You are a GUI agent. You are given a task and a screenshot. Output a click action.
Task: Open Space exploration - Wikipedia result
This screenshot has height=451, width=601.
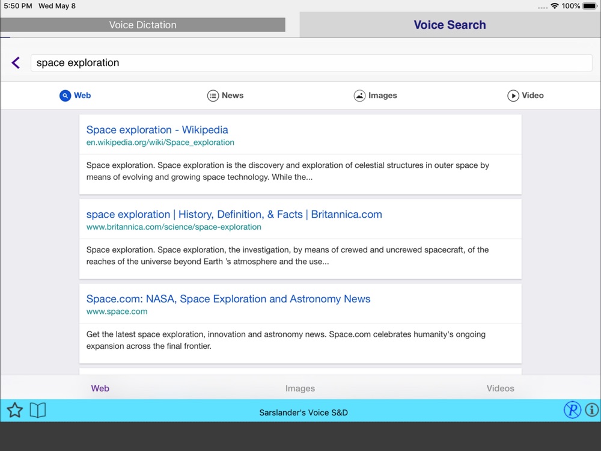click(157, 130)
